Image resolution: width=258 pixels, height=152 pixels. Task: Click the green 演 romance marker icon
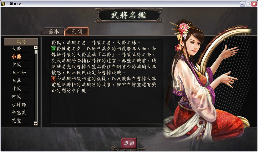53,49
